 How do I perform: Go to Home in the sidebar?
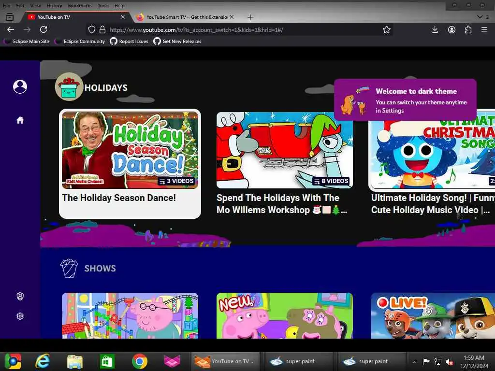(x=20, y=120)
